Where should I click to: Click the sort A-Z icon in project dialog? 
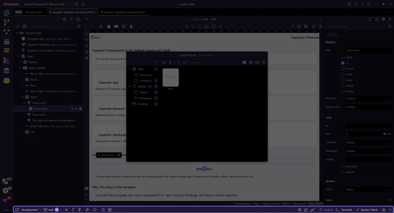(185, 62)
